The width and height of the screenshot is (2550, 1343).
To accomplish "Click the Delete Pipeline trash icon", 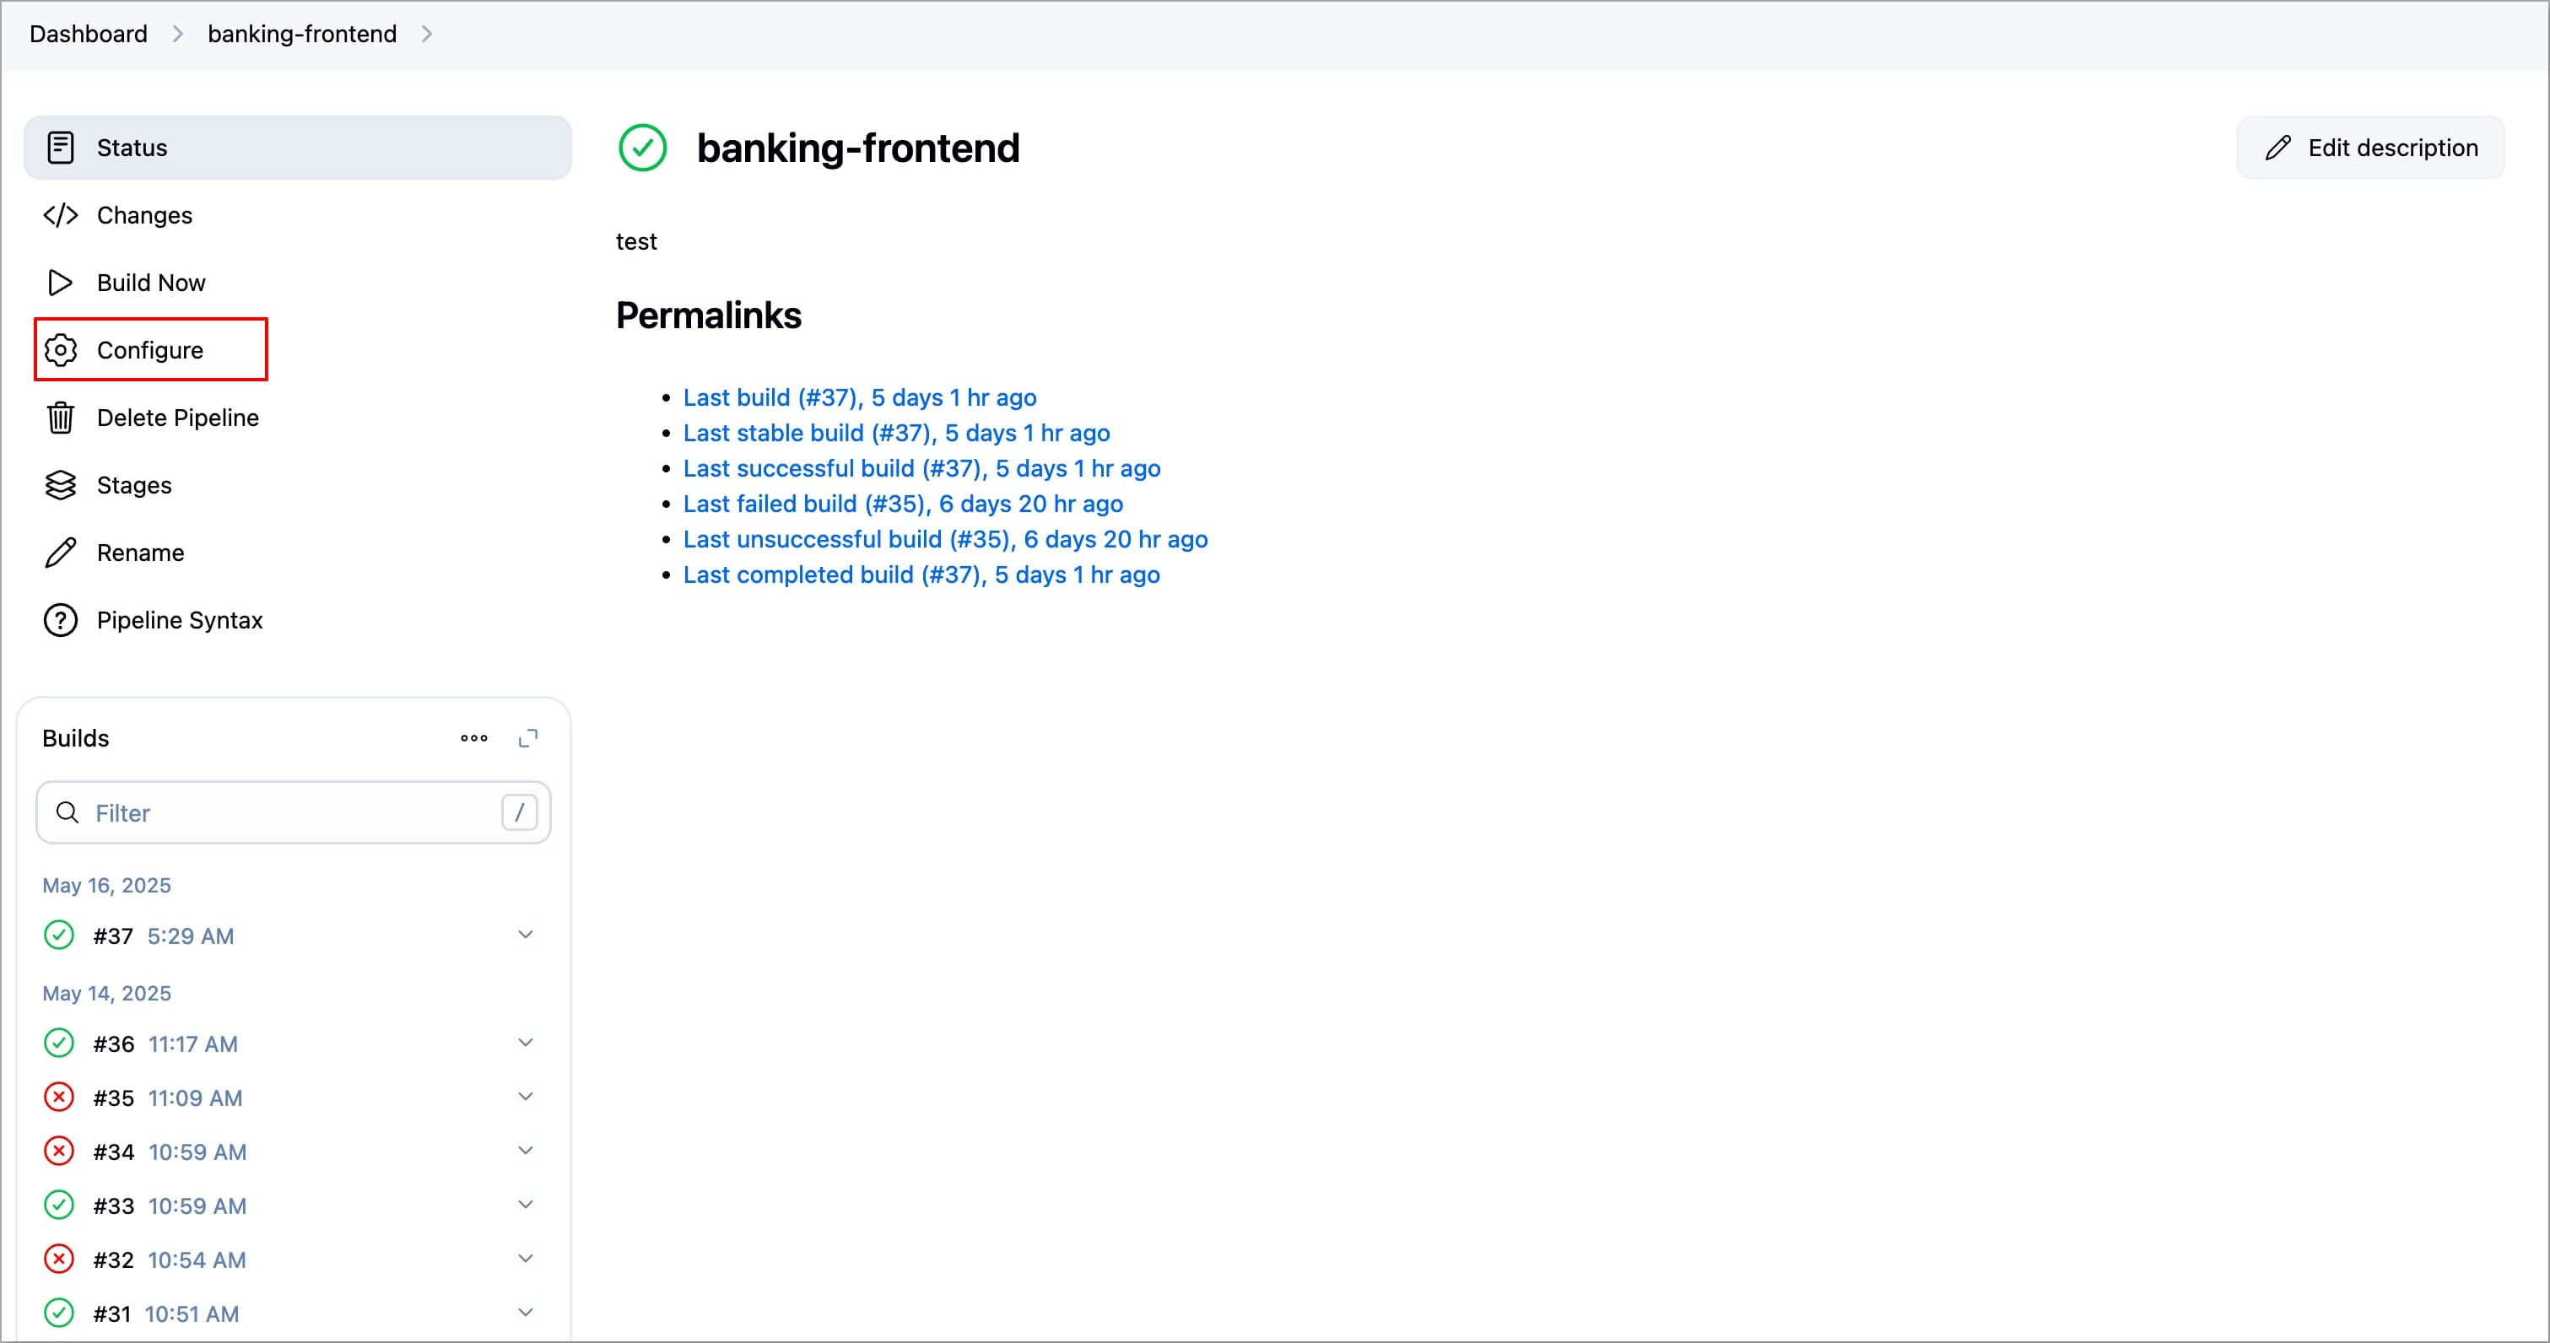I will pos(61,418).
